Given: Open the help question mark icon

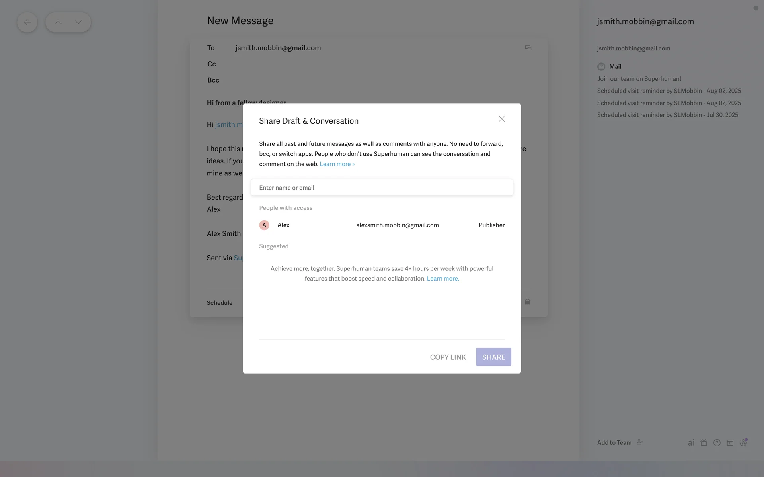Looking at the screenshot, I should point(717,442).
